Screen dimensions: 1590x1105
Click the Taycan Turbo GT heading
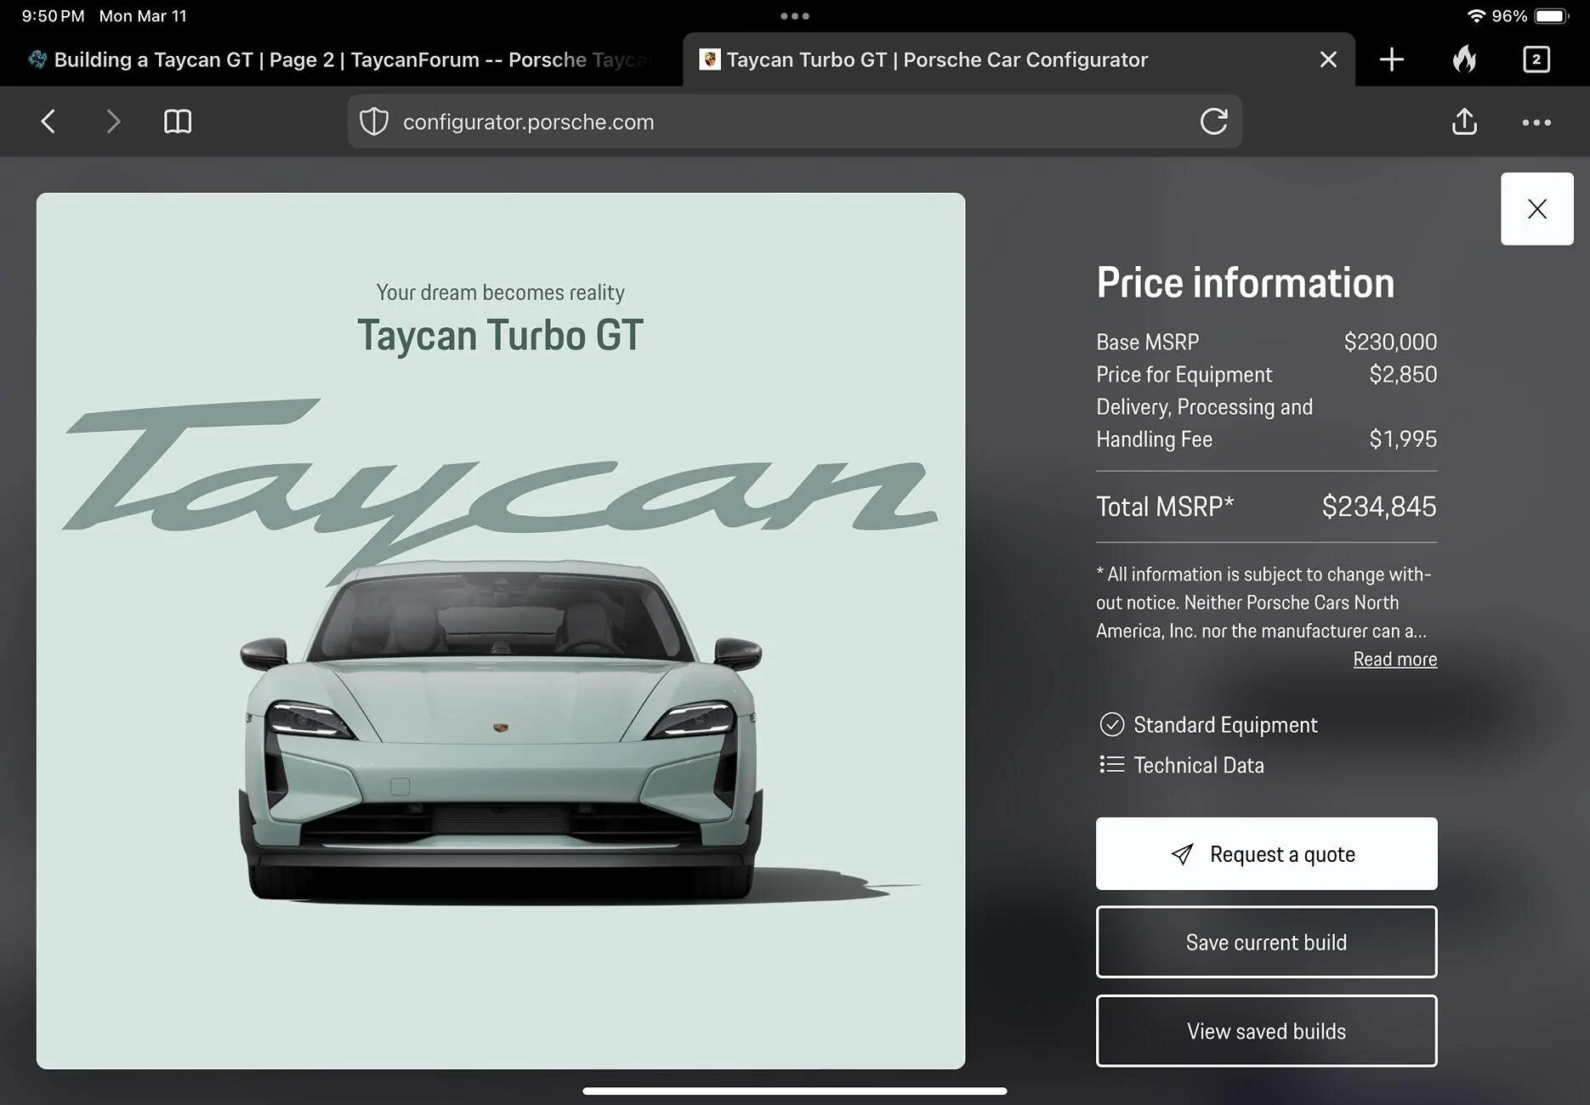[500, 335]
